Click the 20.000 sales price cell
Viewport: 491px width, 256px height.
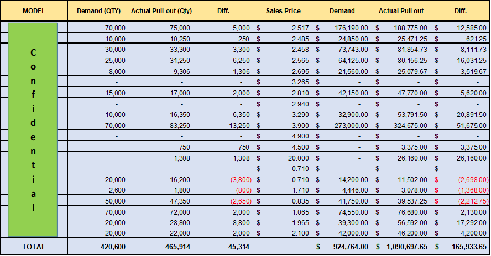(x=283, y=157)
